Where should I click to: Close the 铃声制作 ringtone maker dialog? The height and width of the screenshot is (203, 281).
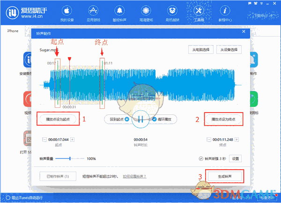(244, 31)
